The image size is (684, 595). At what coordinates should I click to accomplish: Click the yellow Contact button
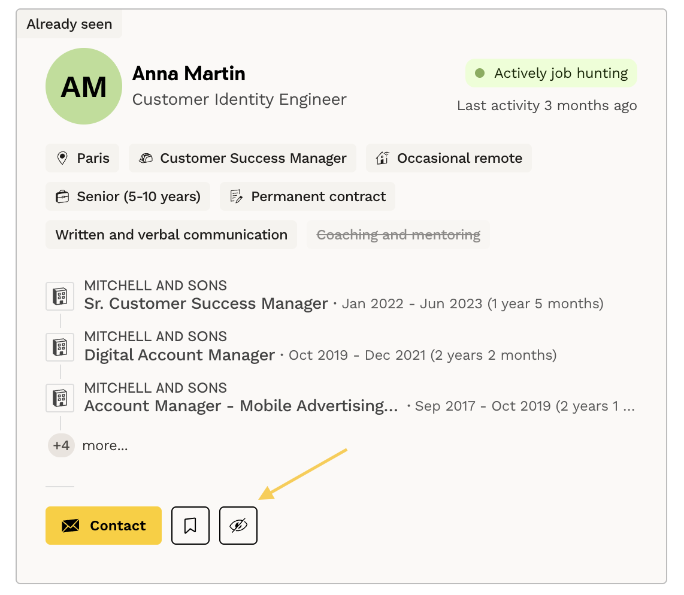pos(104,526)
